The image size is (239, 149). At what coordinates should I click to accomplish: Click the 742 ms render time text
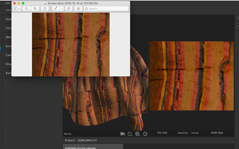67,134
